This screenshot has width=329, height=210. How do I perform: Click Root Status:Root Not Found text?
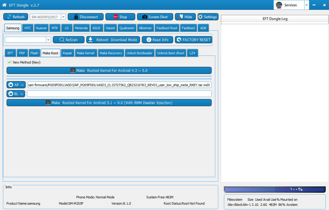pyautogui.click(x=184, y=203)
